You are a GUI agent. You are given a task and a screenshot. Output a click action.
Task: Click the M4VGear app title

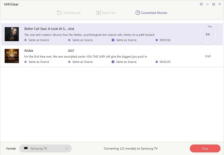pyautogui.click(x=12, y=4)
